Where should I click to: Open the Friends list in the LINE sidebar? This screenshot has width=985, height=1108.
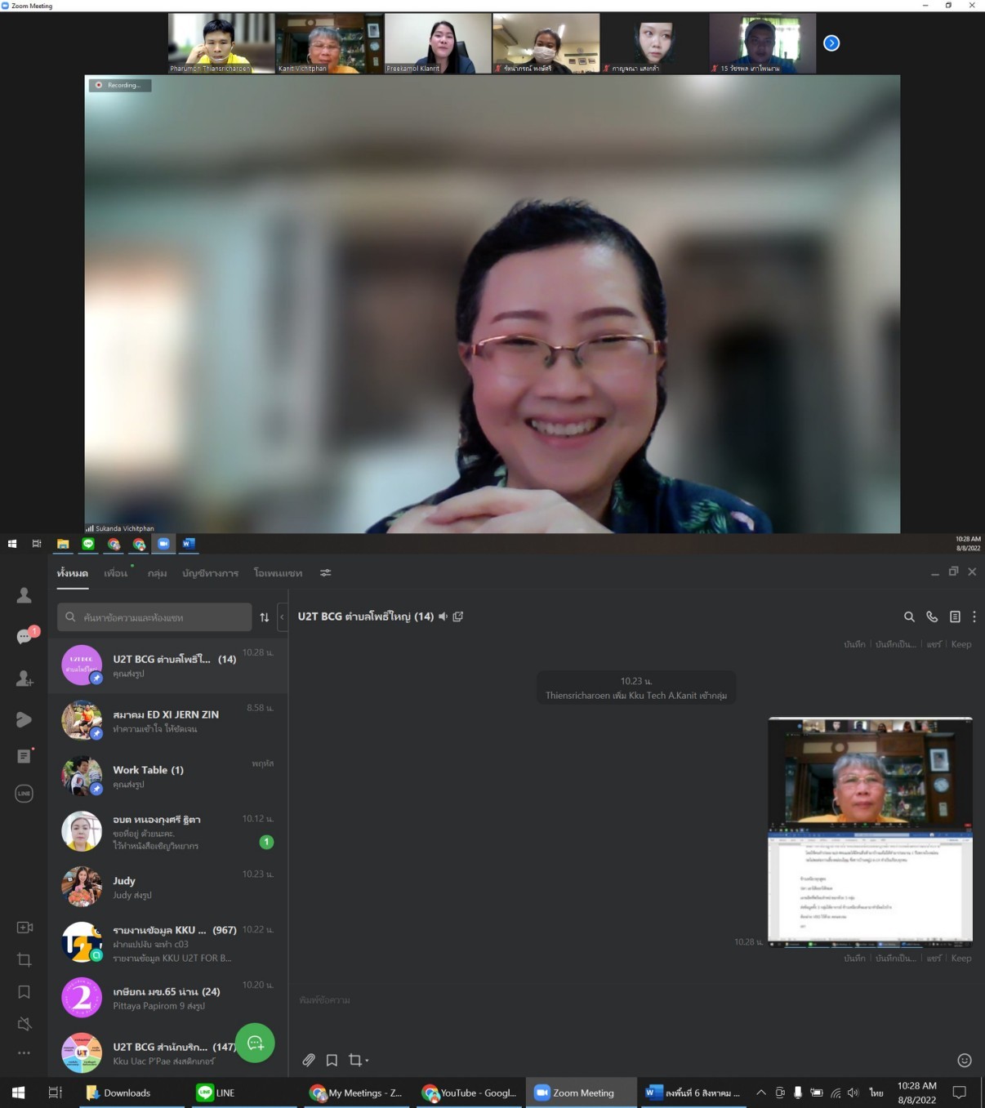(25, 596)
